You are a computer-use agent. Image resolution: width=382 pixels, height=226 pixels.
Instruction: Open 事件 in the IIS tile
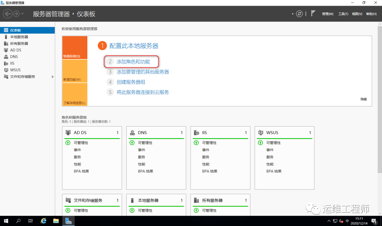(x=206, y=150)
